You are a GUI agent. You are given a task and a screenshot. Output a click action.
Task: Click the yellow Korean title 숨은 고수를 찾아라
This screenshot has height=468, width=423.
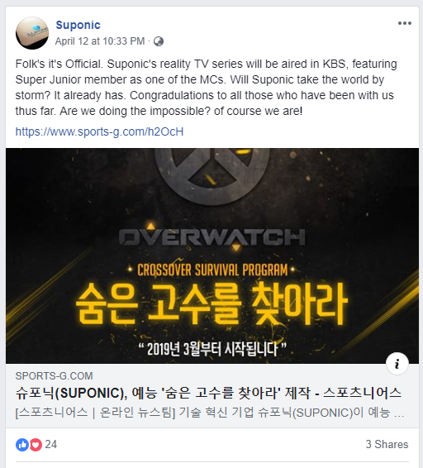(211, 303)
